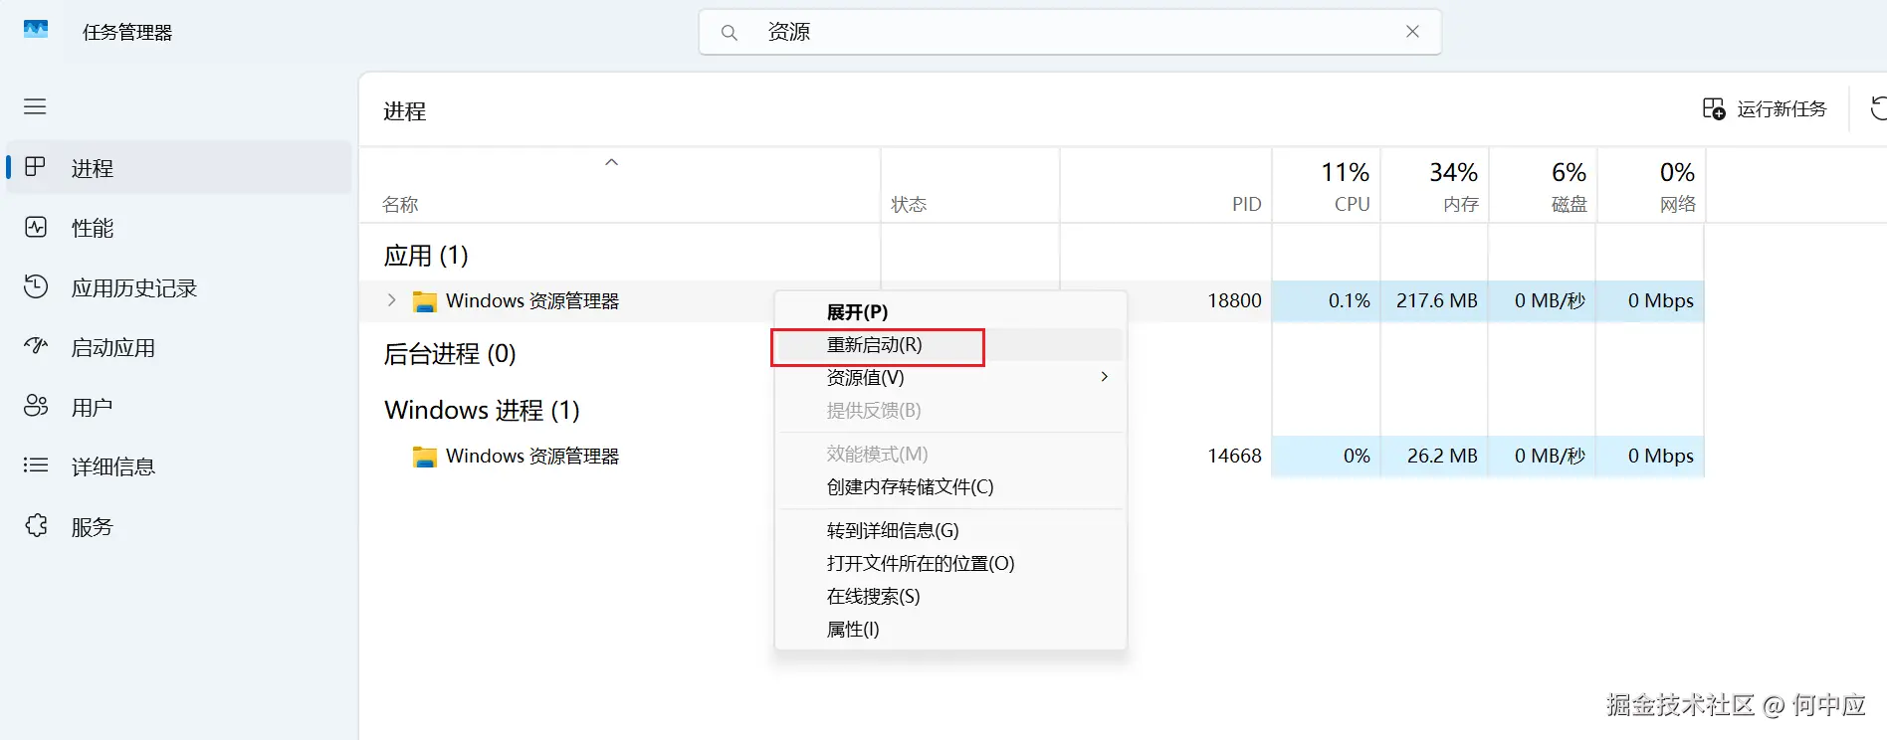Select the Windows 进程 (1) group heading
1887x740 pixels.
(482, 410)
